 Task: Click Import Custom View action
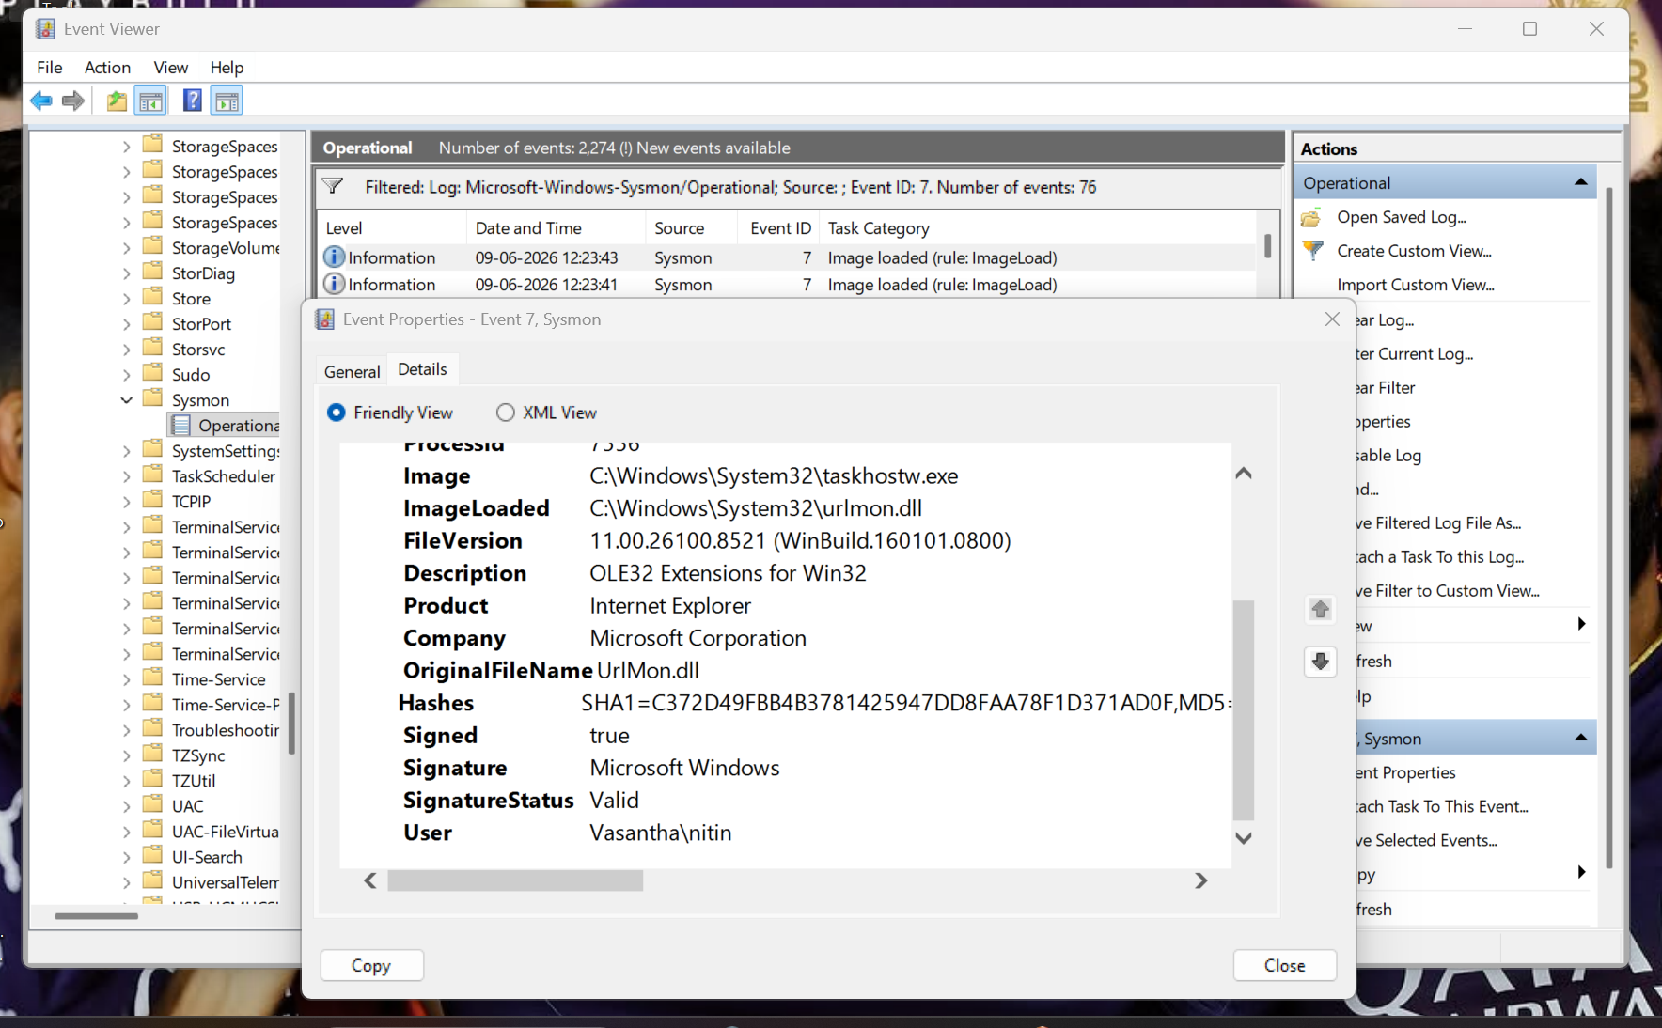(1415, 285)
